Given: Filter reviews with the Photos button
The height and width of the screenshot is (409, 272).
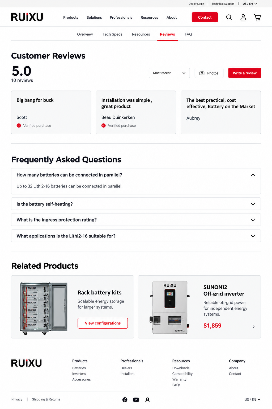Looking at the screenshot, I should (209, 73).
